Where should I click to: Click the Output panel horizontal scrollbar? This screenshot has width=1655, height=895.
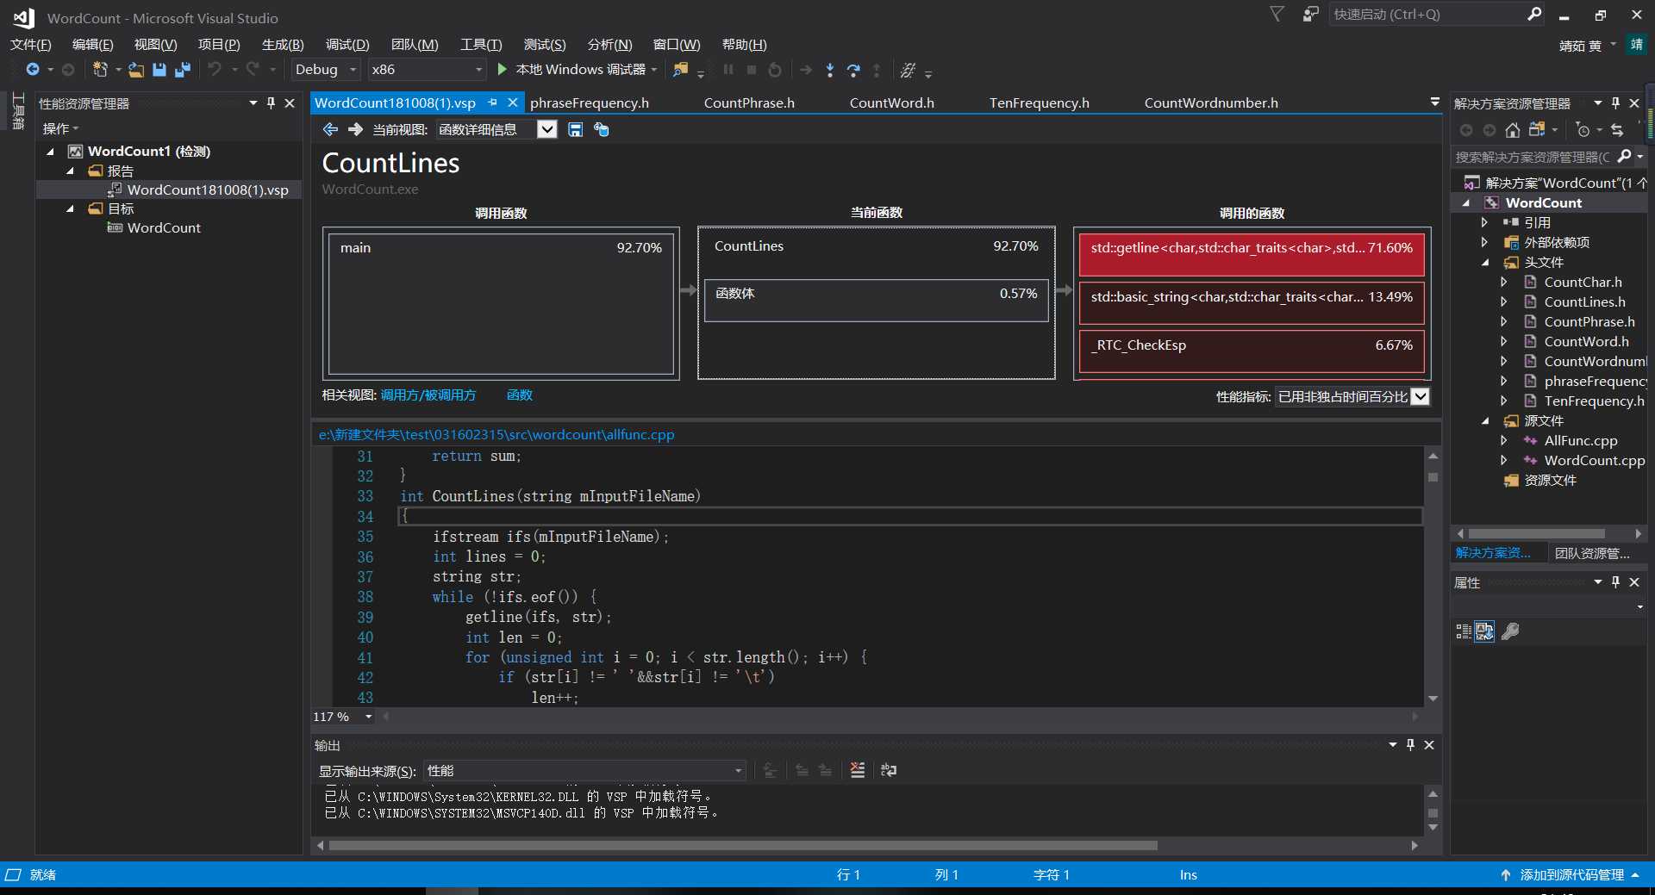tap(866, 846)
